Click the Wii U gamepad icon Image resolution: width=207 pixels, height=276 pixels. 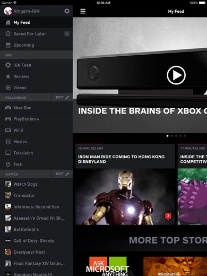click(8, 131)
